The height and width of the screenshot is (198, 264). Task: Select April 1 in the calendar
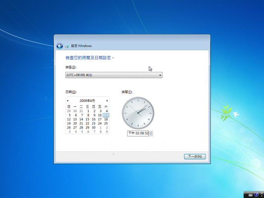(x=88, y=111)
